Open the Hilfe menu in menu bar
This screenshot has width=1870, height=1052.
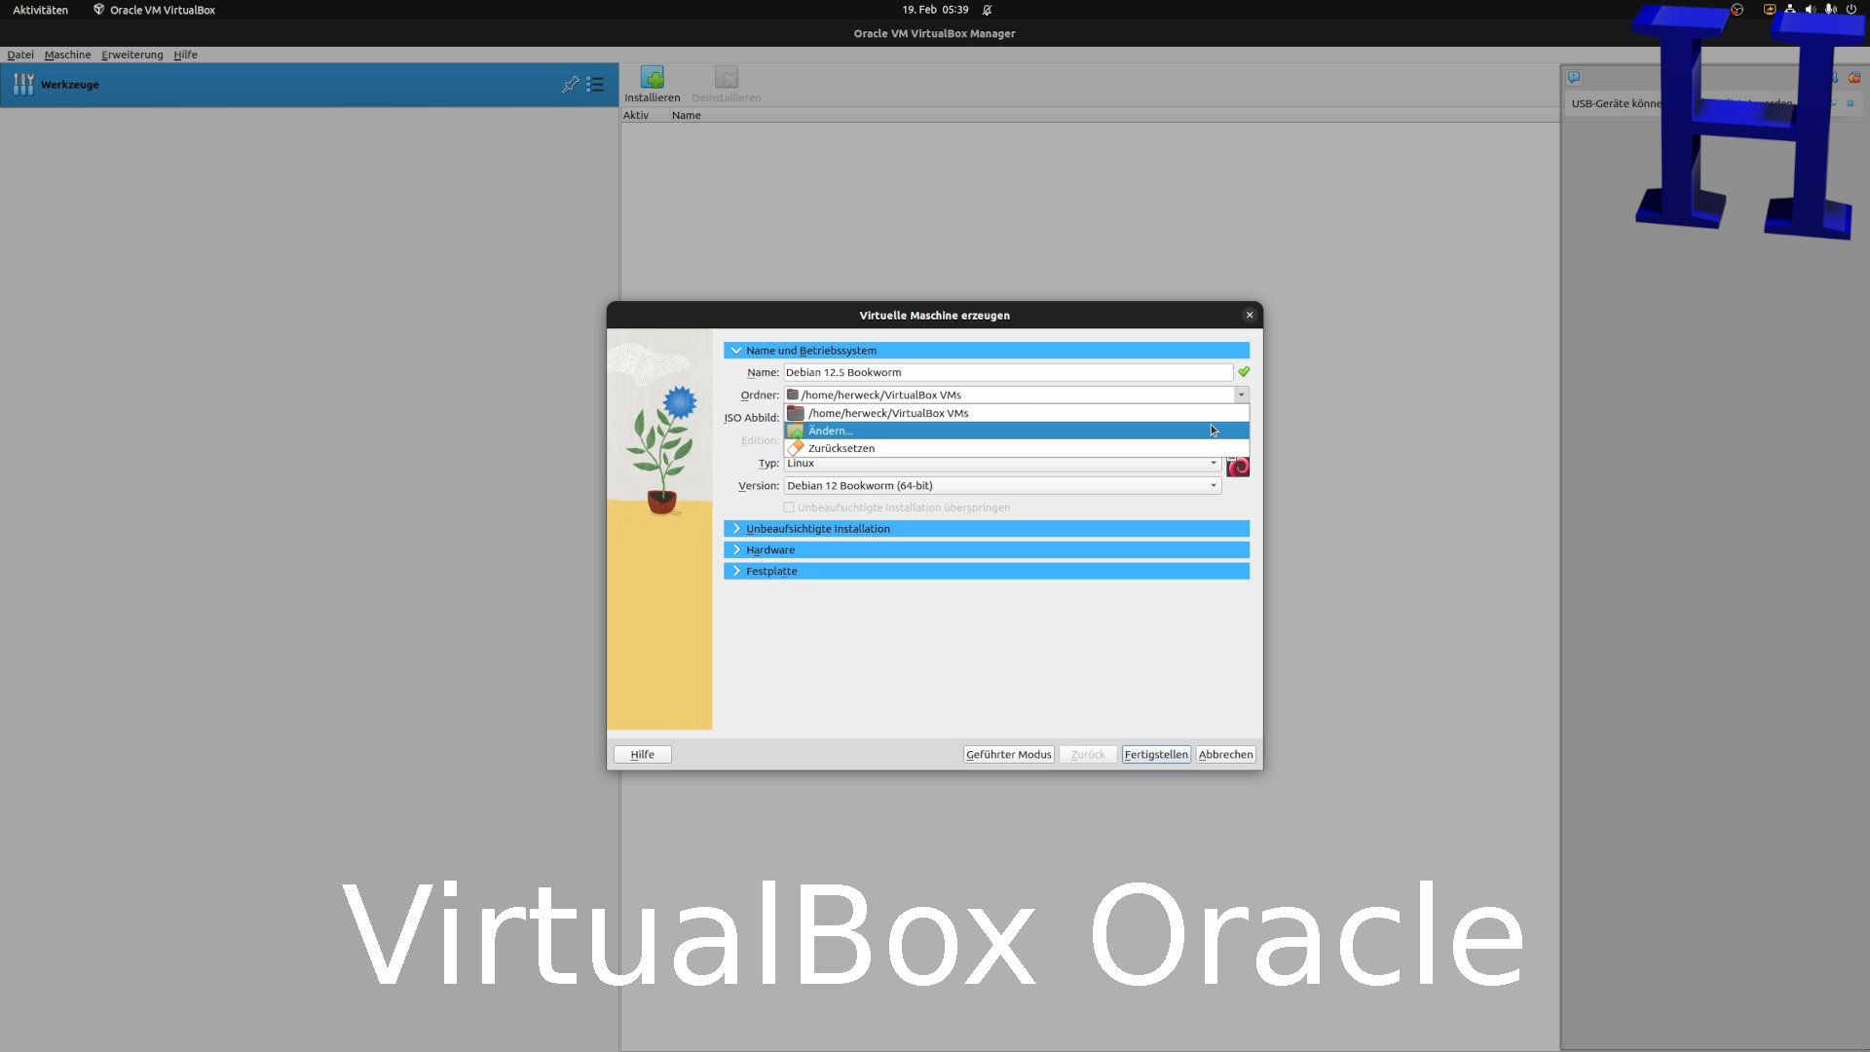click(x=185, y=55)
